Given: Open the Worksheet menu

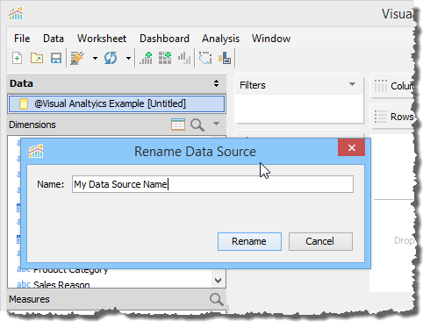Looking at the screenshot, I should pyautogui.click(x=102, y=39).
